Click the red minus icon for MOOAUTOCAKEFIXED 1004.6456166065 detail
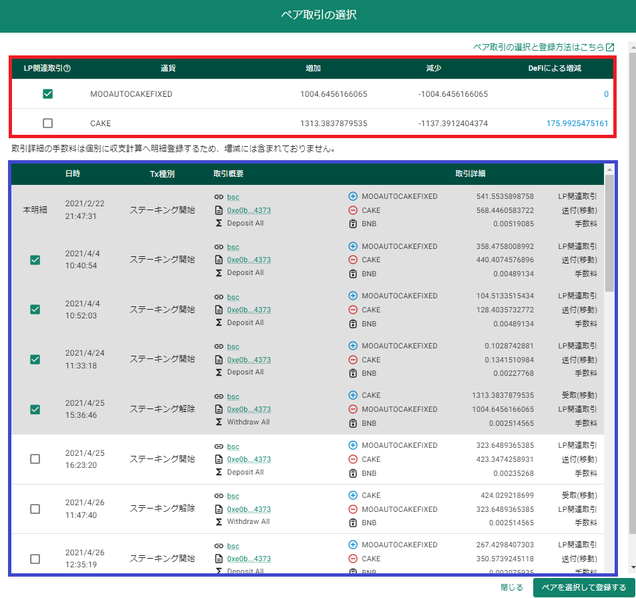This screenshot has width=636, height=598. (353, 409)
